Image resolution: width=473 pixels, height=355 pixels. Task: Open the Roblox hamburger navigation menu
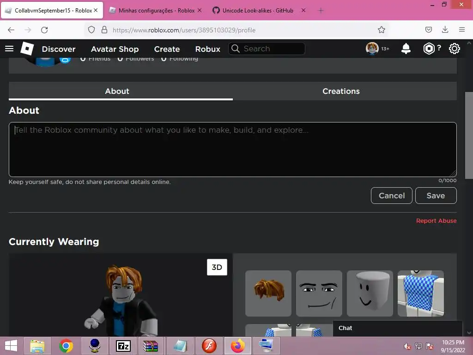tap(9, 49)
